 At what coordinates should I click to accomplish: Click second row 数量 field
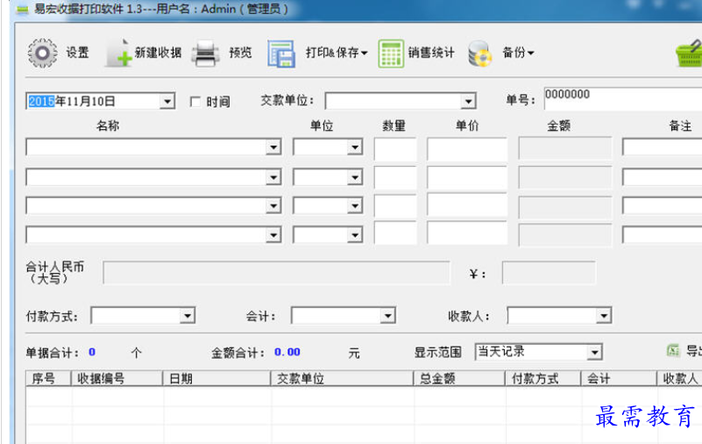(395, 178)
